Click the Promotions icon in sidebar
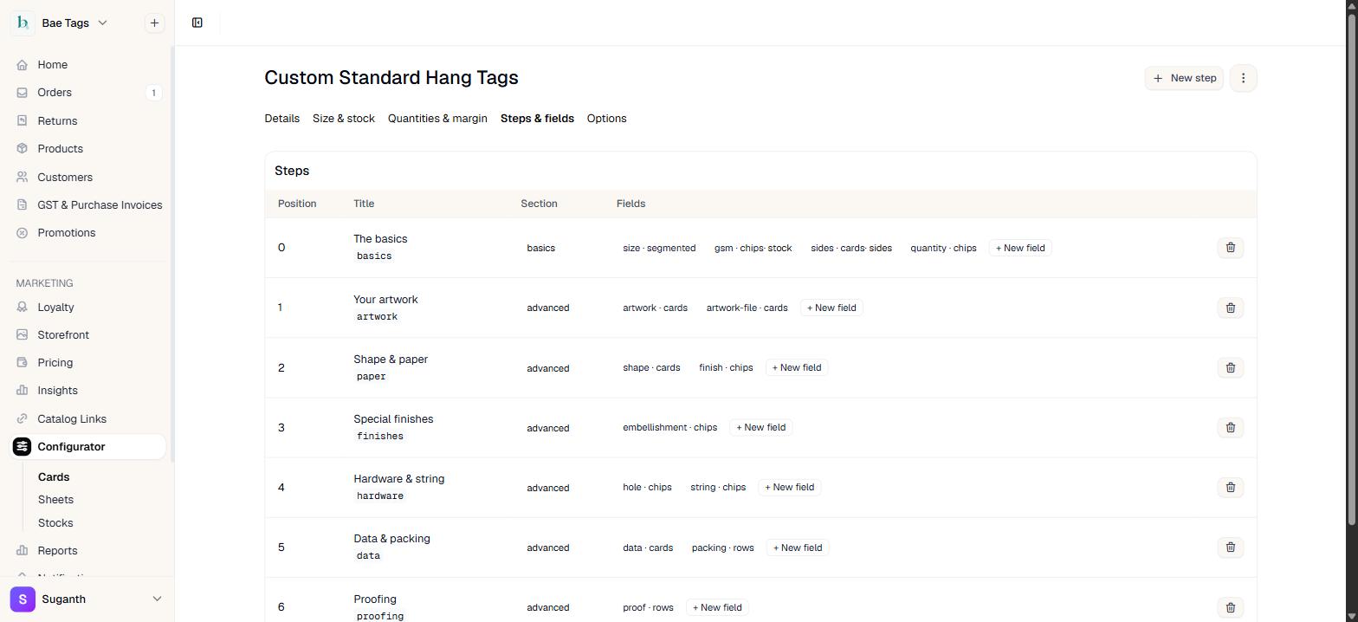Screen dimensions: 1358x622 click(x=23, y=233)
